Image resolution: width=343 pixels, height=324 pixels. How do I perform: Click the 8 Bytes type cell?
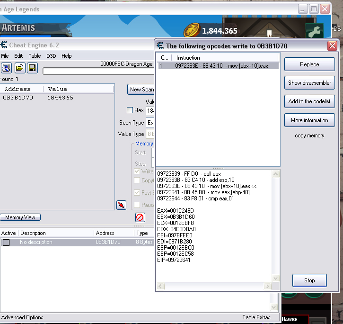[144, 242]
